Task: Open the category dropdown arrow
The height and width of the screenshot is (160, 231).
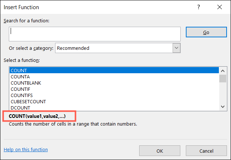Action: tap(176, 48)
